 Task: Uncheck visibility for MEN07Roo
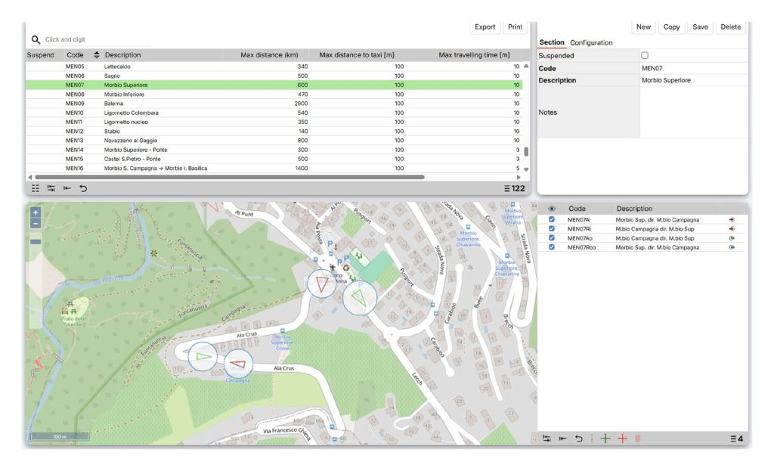point(551,247)
